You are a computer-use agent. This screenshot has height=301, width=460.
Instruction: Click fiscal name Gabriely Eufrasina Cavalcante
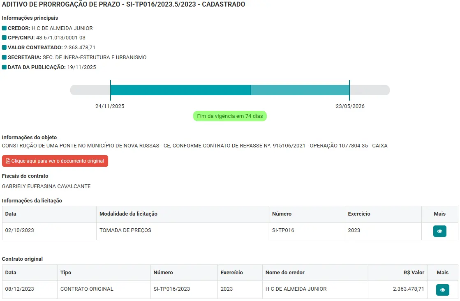click(x=46, y=186)
